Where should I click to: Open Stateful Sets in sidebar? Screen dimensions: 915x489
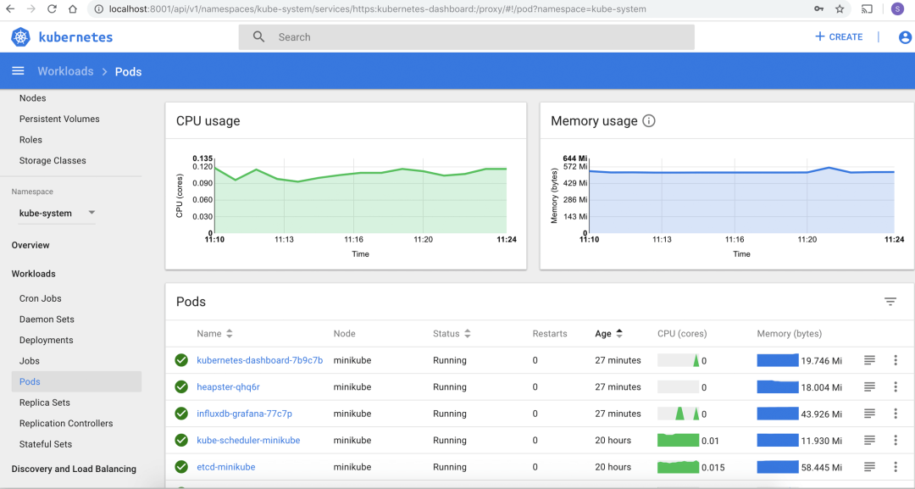coord(46,444)
